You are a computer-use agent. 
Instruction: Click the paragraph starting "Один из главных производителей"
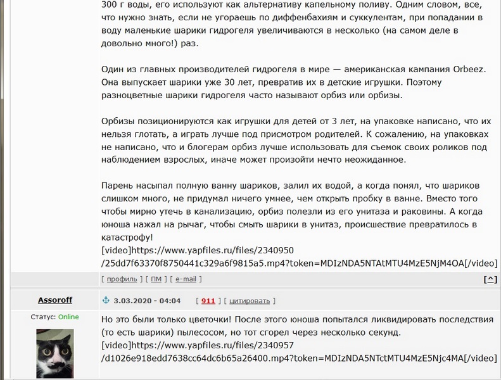[x=291, y=82]
